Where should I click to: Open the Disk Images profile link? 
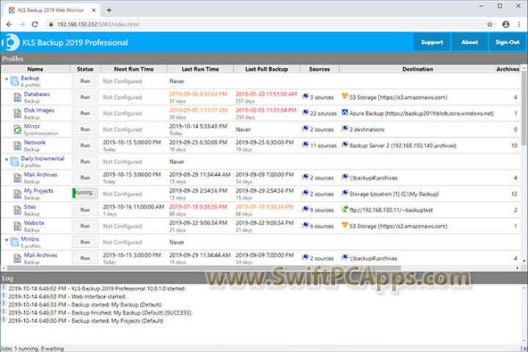click(39, 110)
